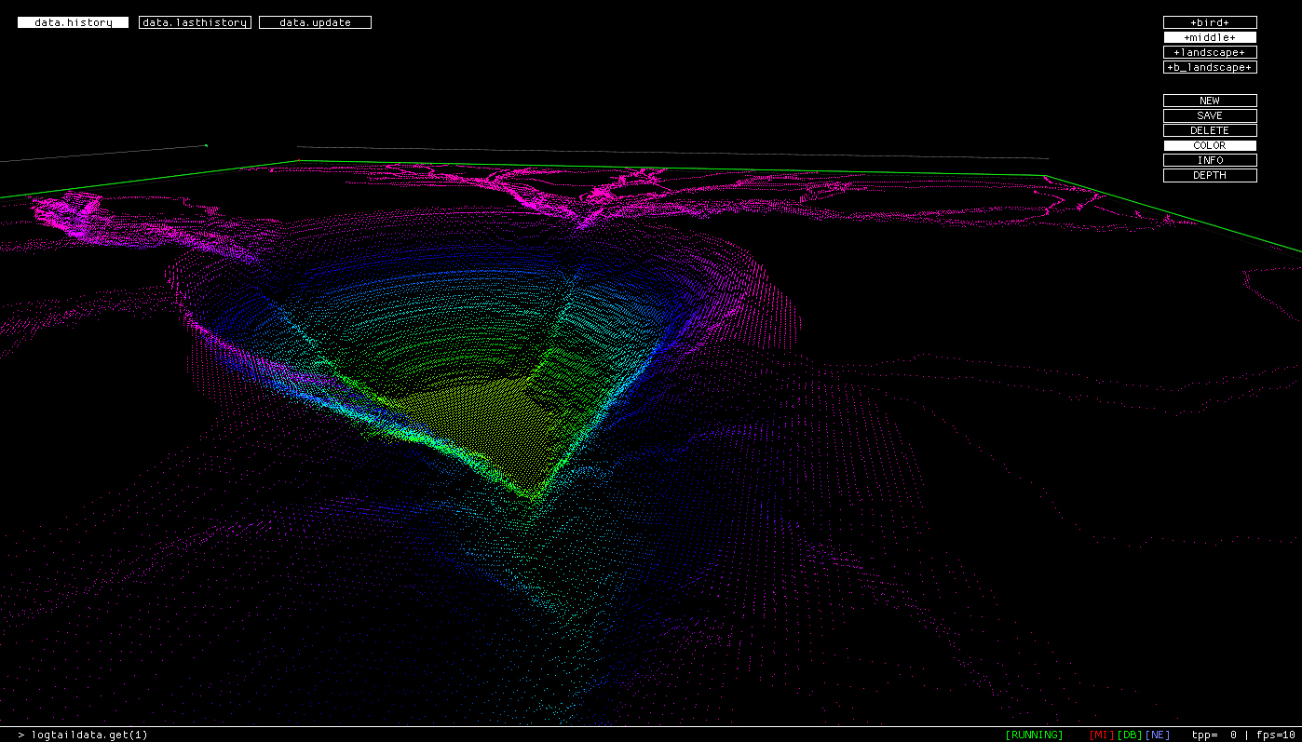
Task: Switch to the data.history tab
Action: [x=73, y=22]
